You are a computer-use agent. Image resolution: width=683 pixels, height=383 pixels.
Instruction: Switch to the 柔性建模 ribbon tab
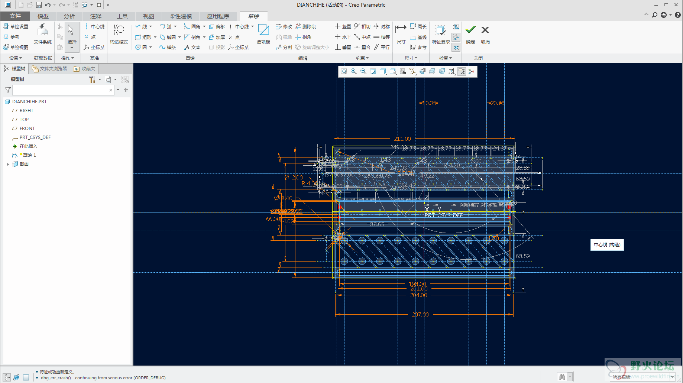click(181, 16)
